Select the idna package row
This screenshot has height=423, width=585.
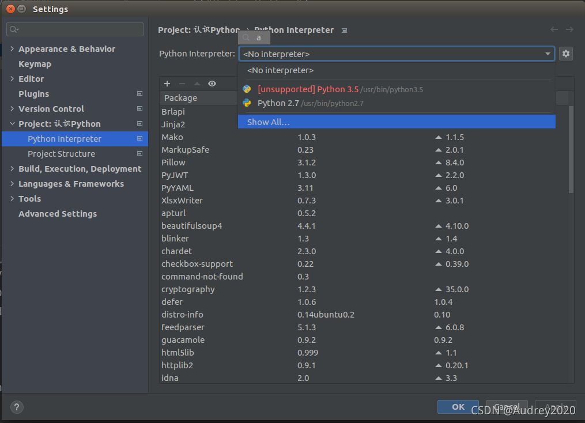(x=364, y=378)
